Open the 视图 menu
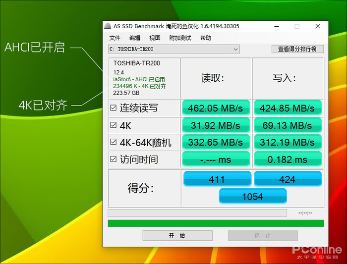This screenshot has height=264, width=347. click(x=155, y=38)
